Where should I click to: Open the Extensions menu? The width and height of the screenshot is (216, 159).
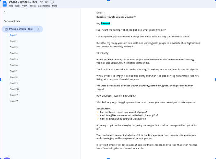43,6
